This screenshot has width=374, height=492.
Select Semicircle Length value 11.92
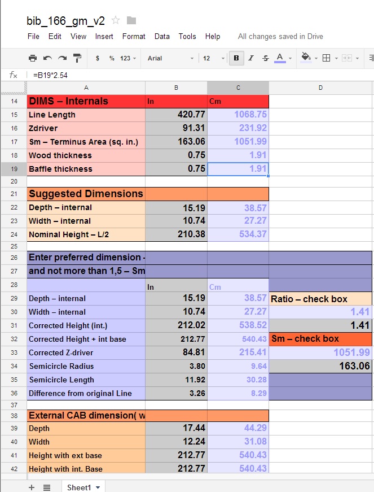click(x=176, y=380)
